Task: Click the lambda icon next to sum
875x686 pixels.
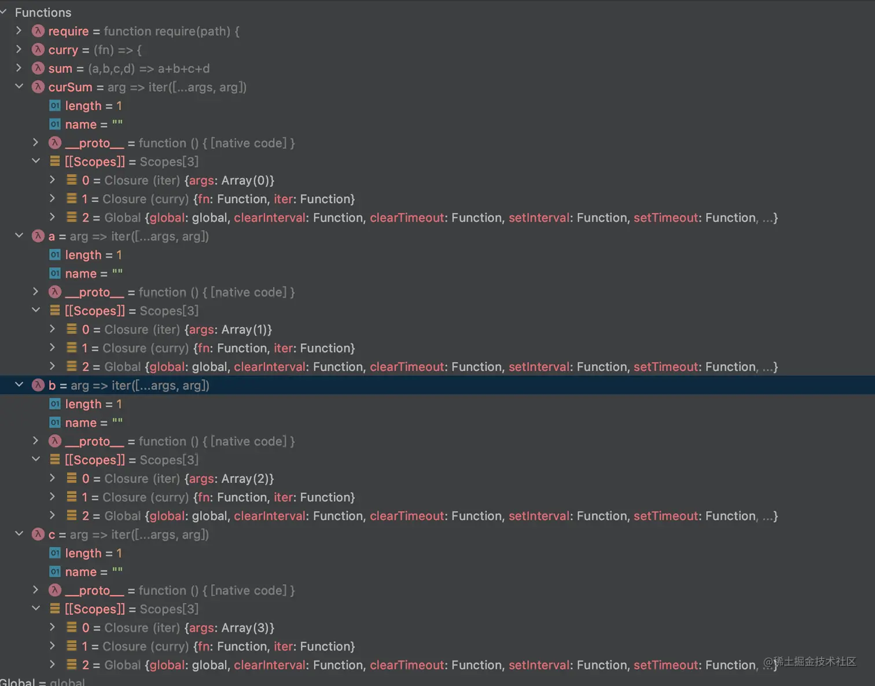Action: pyautogui.click(x=38, y=68)
